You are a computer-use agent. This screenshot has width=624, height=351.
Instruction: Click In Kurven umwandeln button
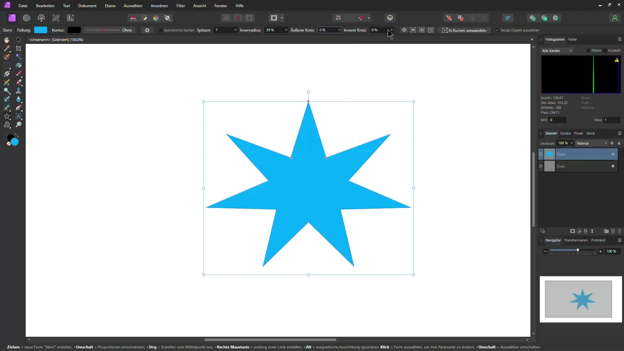click(x=464, y=30)
